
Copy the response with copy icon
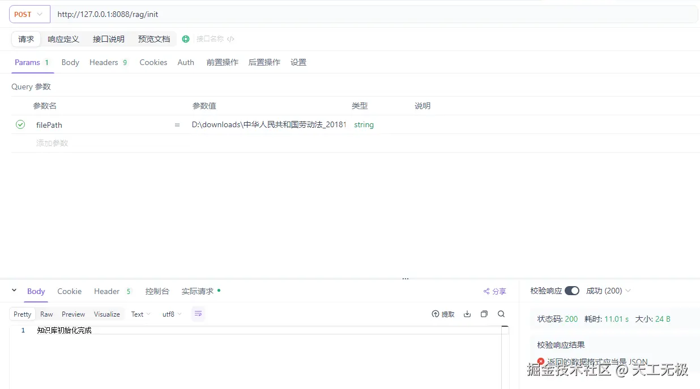(x=484, y=314)
